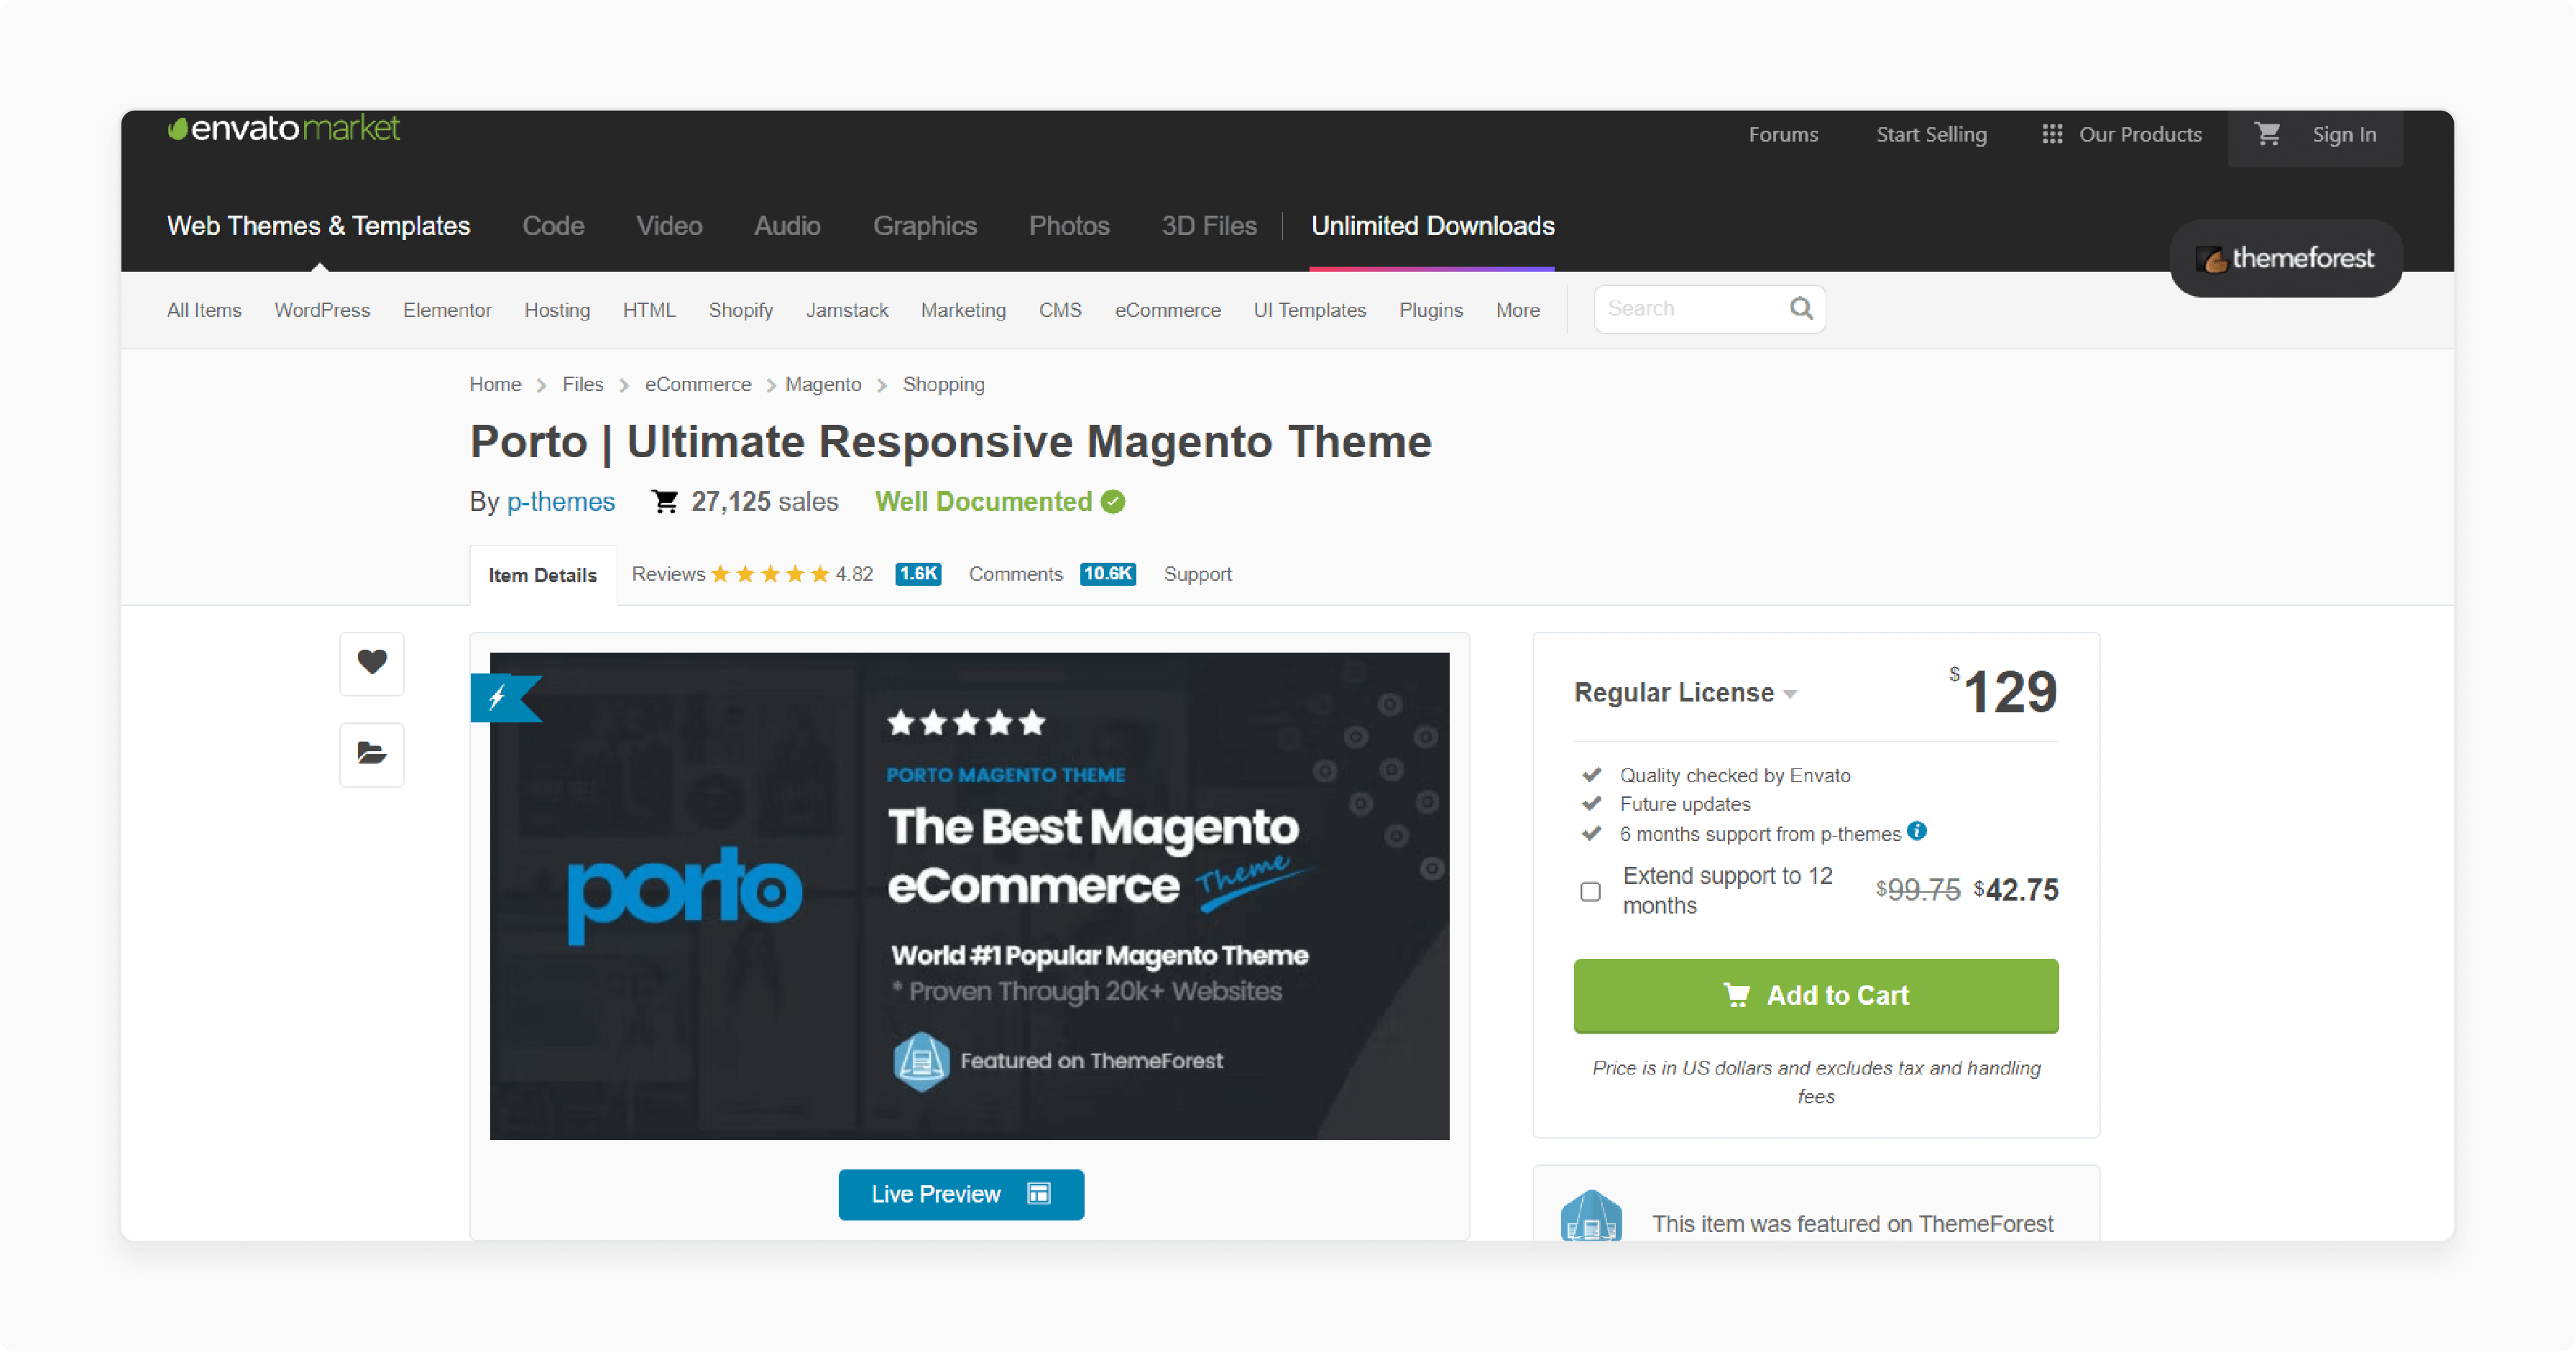2576x1352 pixels.
Task: Click the 1.6K reviews count badge
Action: pos(918,574)
